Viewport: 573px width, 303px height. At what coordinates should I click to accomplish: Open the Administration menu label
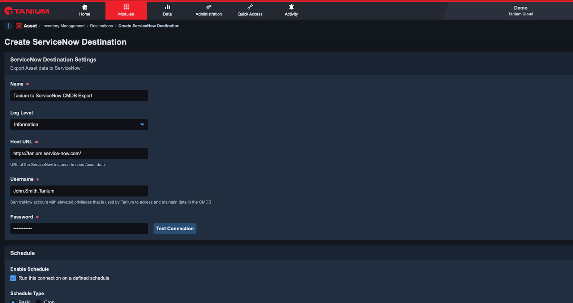click(209, 14)
